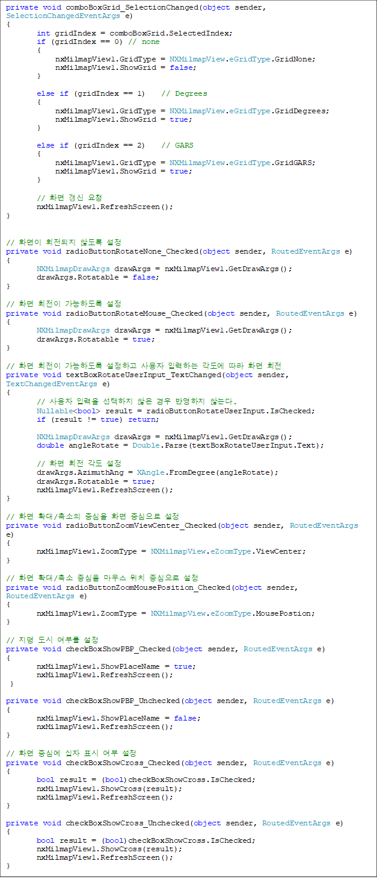Select the eGridType.GridNone assignment line
The image size is (377, 879).
(x=185, y=59)
